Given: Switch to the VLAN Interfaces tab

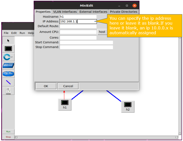Looking at the screenshot, I should 65,12.
